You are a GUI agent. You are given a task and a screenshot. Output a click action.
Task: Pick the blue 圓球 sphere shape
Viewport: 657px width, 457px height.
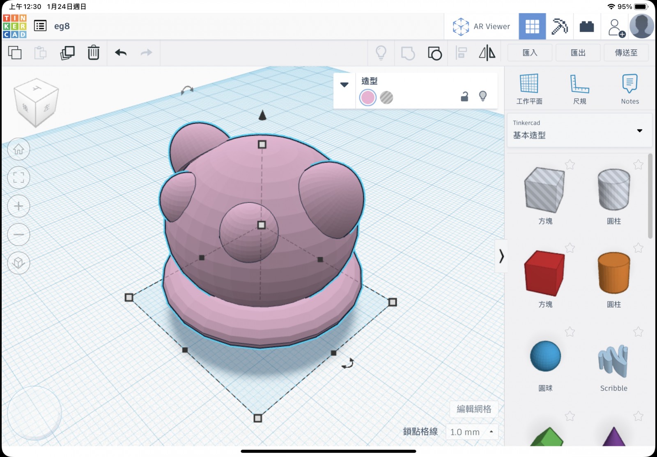point(545,356)
